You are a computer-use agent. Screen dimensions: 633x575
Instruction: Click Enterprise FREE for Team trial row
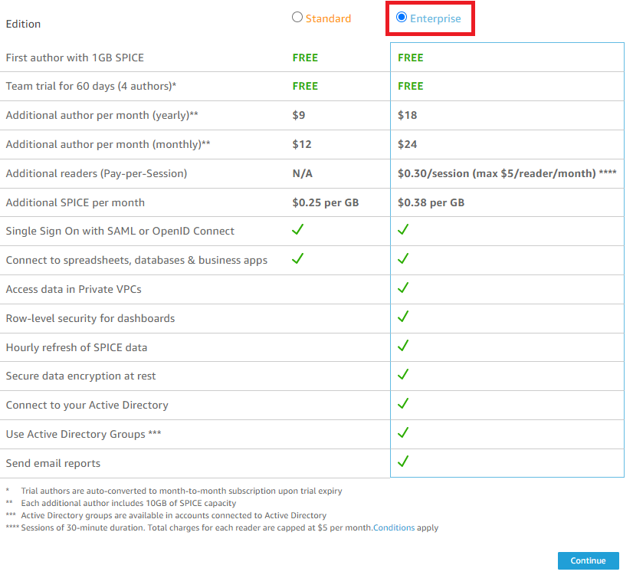411,87
